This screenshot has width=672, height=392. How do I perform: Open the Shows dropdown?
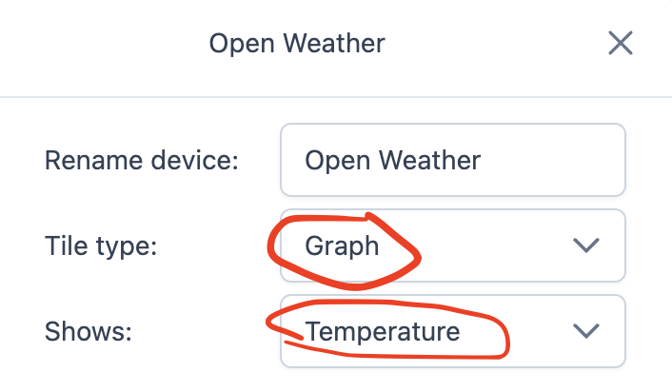click(453, 331)
